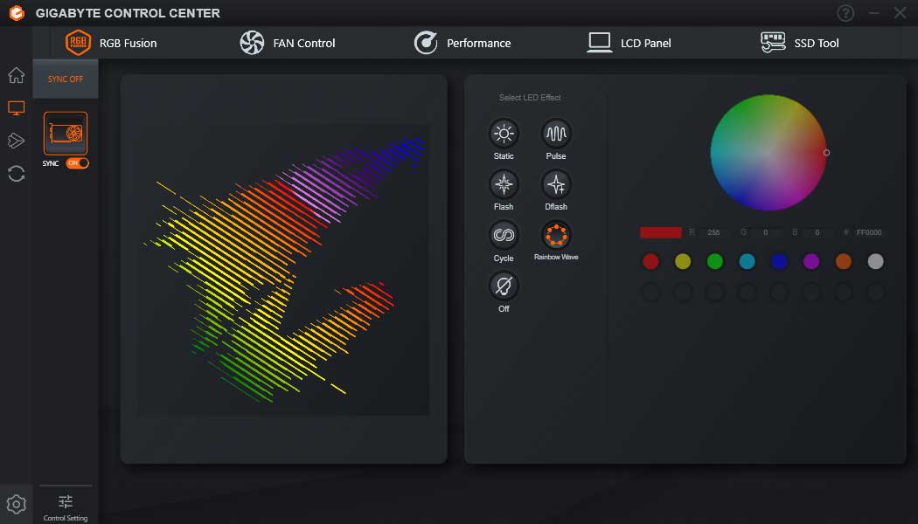Edit the hex color value FF0000
918x524 pixels.
click(868, 232)
